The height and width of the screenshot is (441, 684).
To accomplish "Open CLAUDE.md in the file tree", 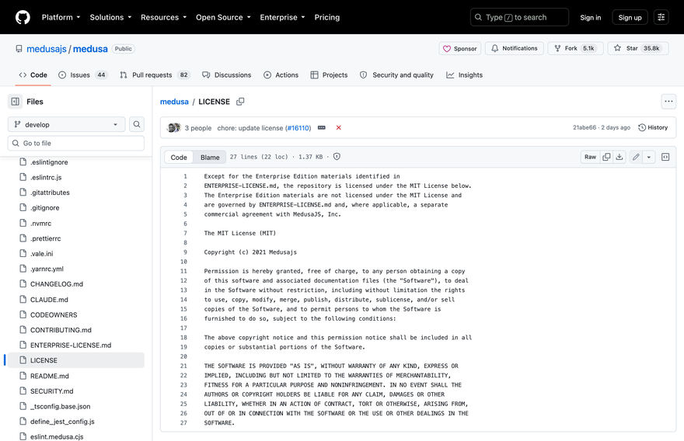I will [49, 300].
